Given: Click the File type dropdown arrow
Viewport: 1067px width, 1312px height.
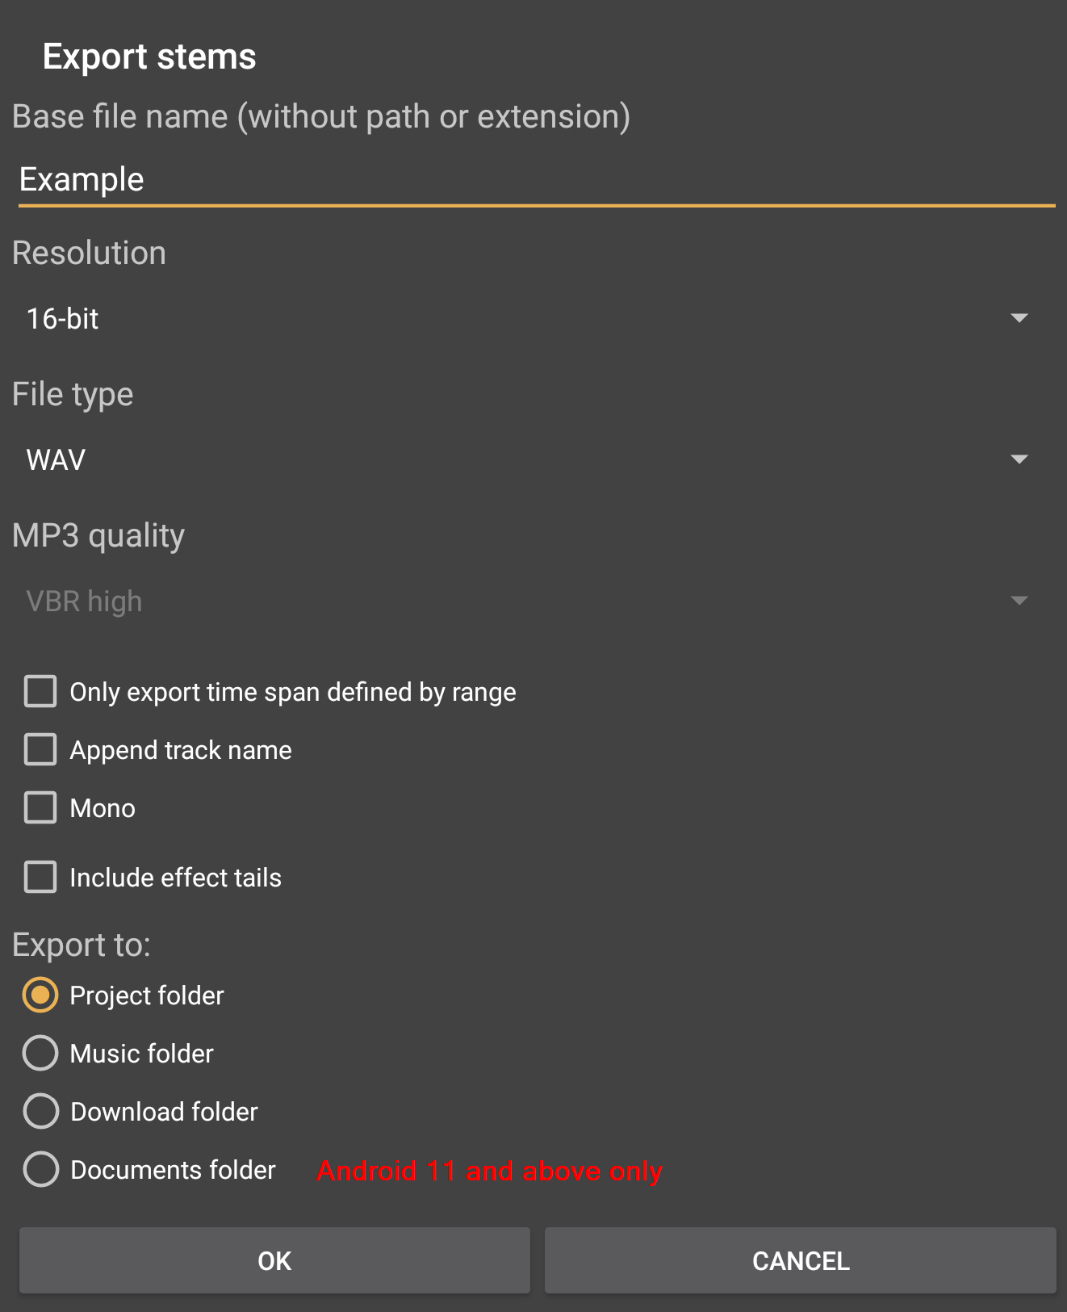Looking at the screenshot, I should [1019, 460].
